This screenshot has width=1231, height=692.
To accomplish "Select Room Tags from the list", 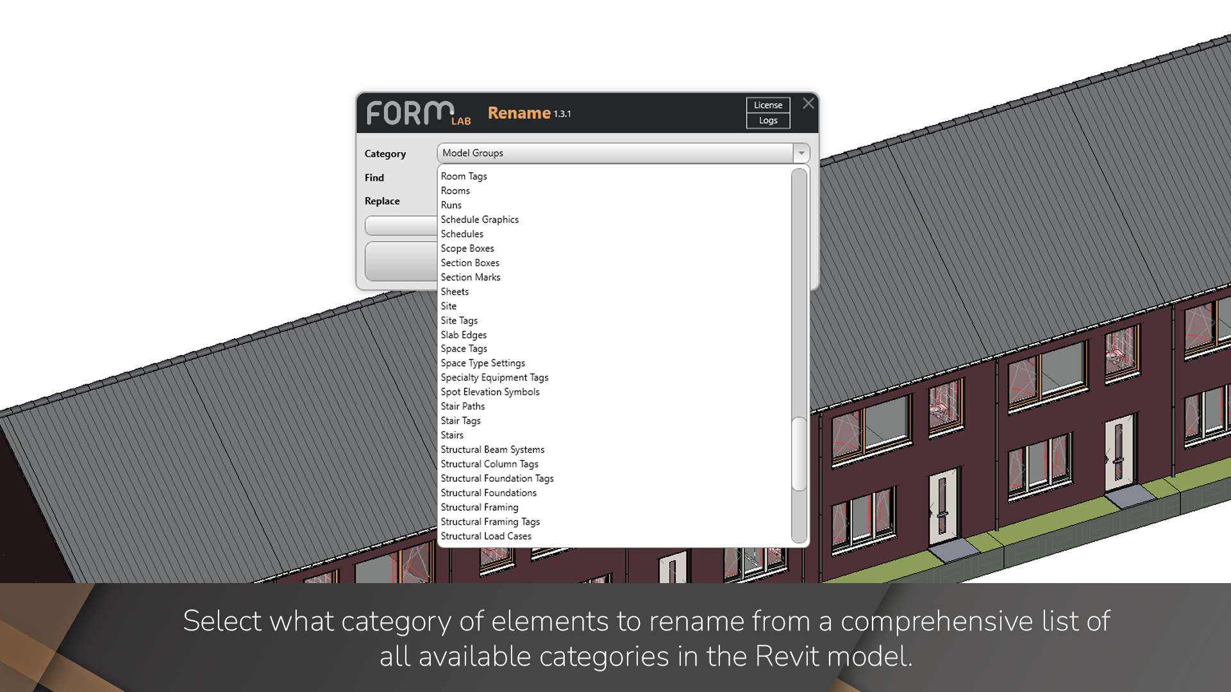I will pyautogui.click(x=464, y=176).
